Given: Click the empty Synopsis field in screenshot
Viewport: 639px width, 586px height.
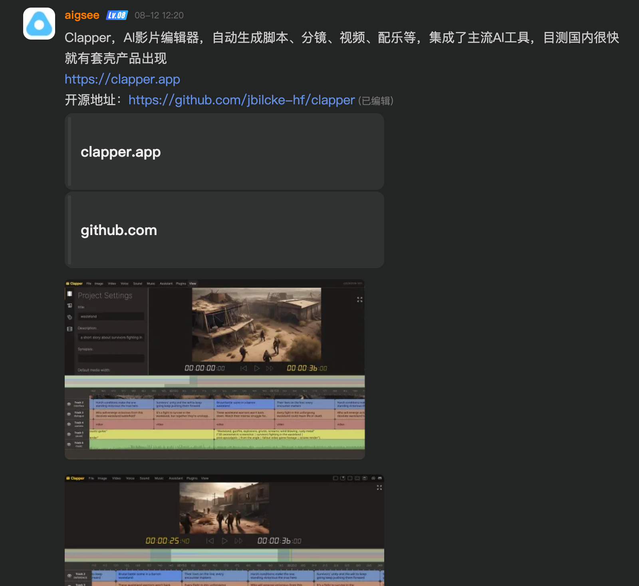Looking at the screenshot, I should (111, 358).
